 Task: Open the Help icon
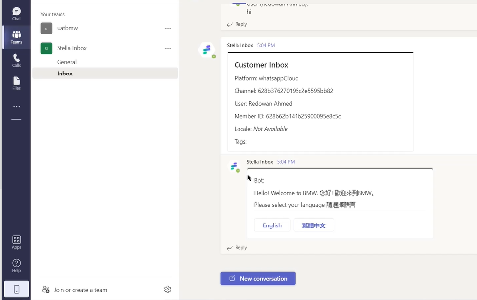[16, 266]
